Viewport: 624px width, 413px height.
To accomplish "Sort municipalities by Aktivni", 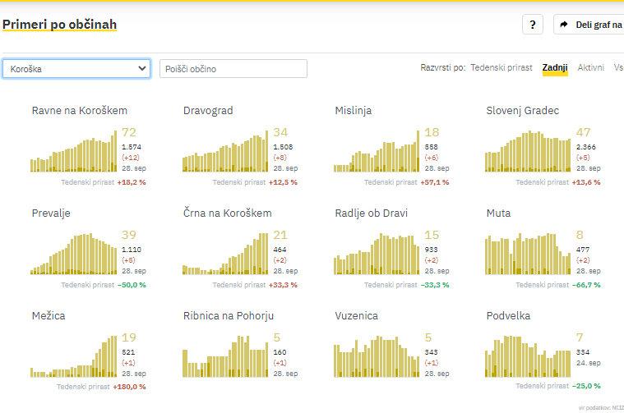I will click(590, 68).
